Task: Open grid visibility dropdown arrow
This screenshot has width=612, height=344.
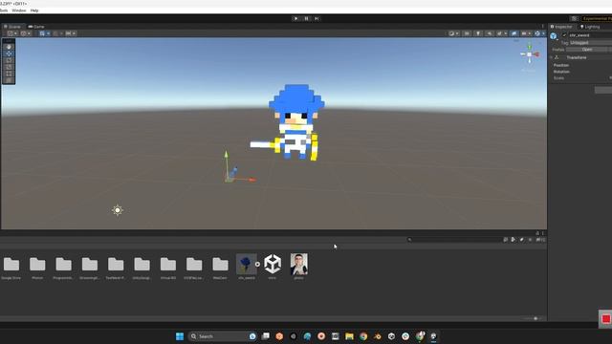Action: click(x=49, y=33)
